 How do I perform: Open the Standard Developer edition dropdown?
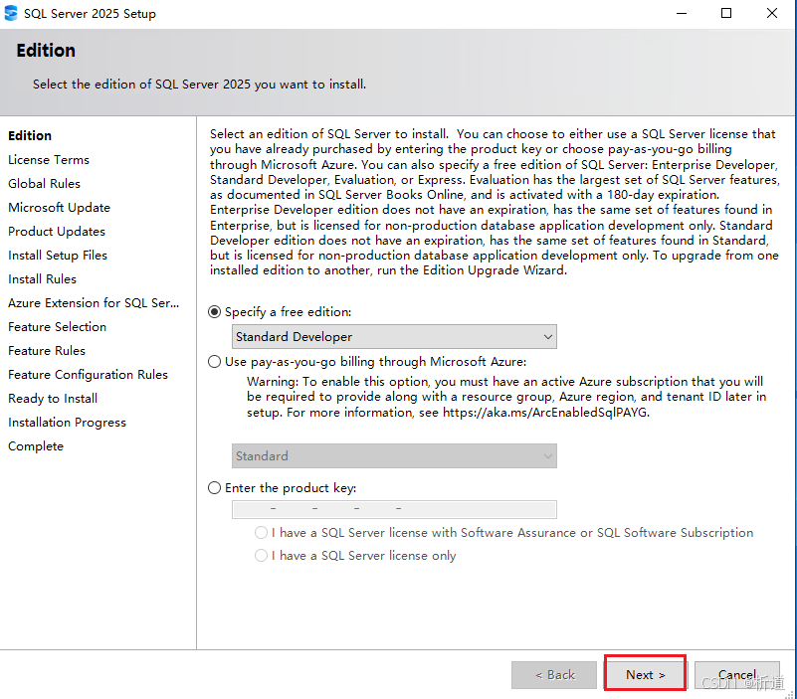point(393,337)
